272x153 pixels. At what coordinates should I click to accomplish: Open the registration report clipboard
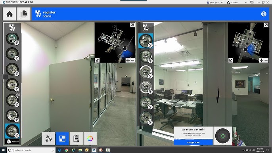point(76,138)
